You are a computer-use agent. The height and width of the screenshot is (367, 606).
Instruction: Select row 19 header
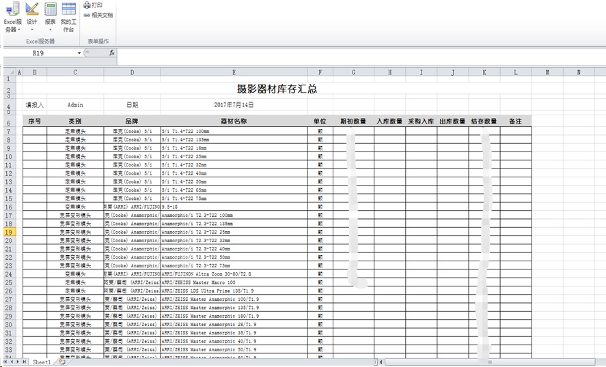pyautogui.click(x=8, y=232)
